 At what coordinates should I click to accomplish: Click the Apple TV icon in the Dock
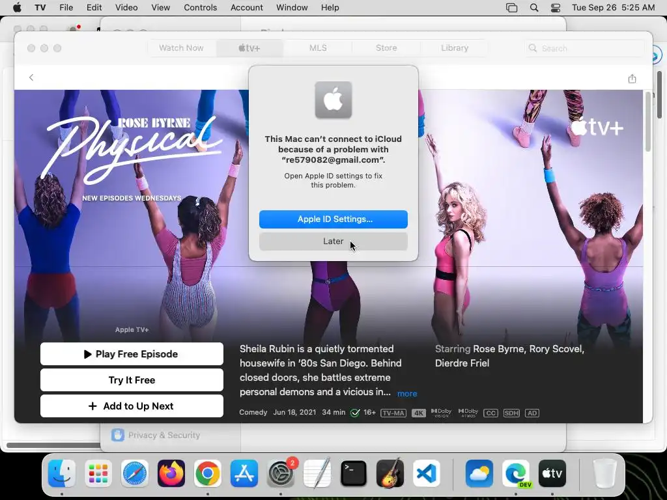pos(552,473)
